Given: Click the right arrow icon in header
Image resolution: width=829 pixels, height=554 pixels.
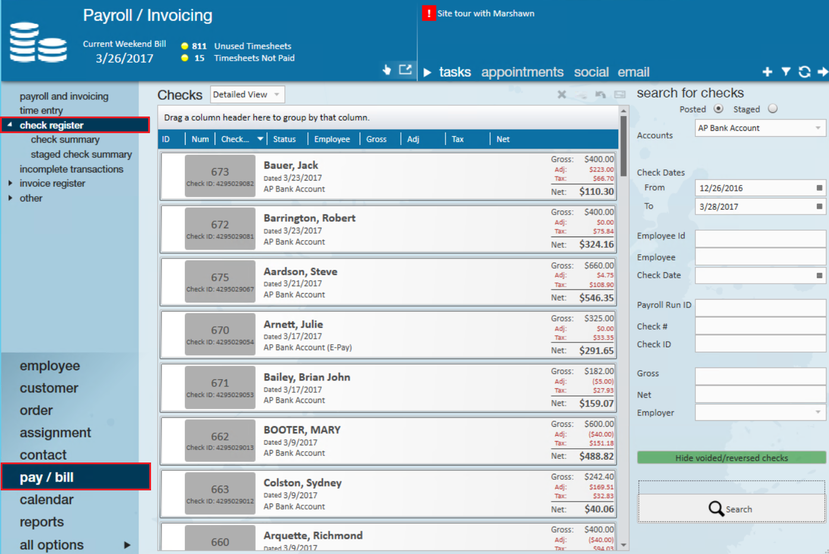Looking at the screenshot, I should tap(822, 72).
